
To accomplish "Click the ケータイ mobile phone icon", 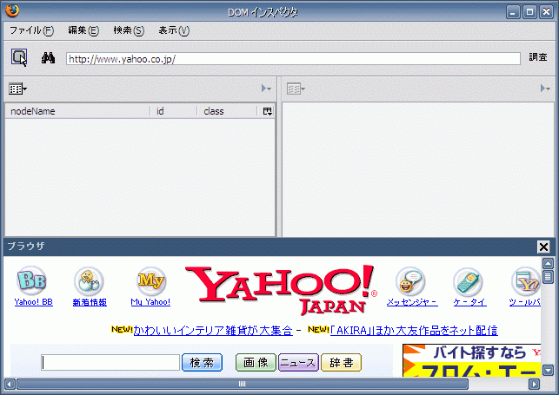I will point(468,282).
